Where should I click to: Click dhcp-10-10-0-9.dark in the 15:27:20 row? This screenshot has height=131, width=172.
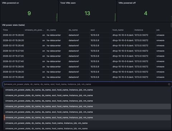[123, 56]
